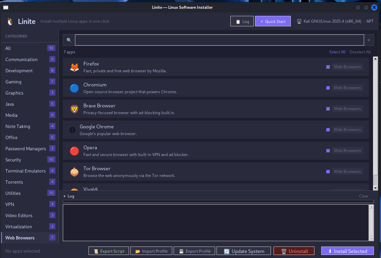Open the Log button in header

[x=242, y=21]
